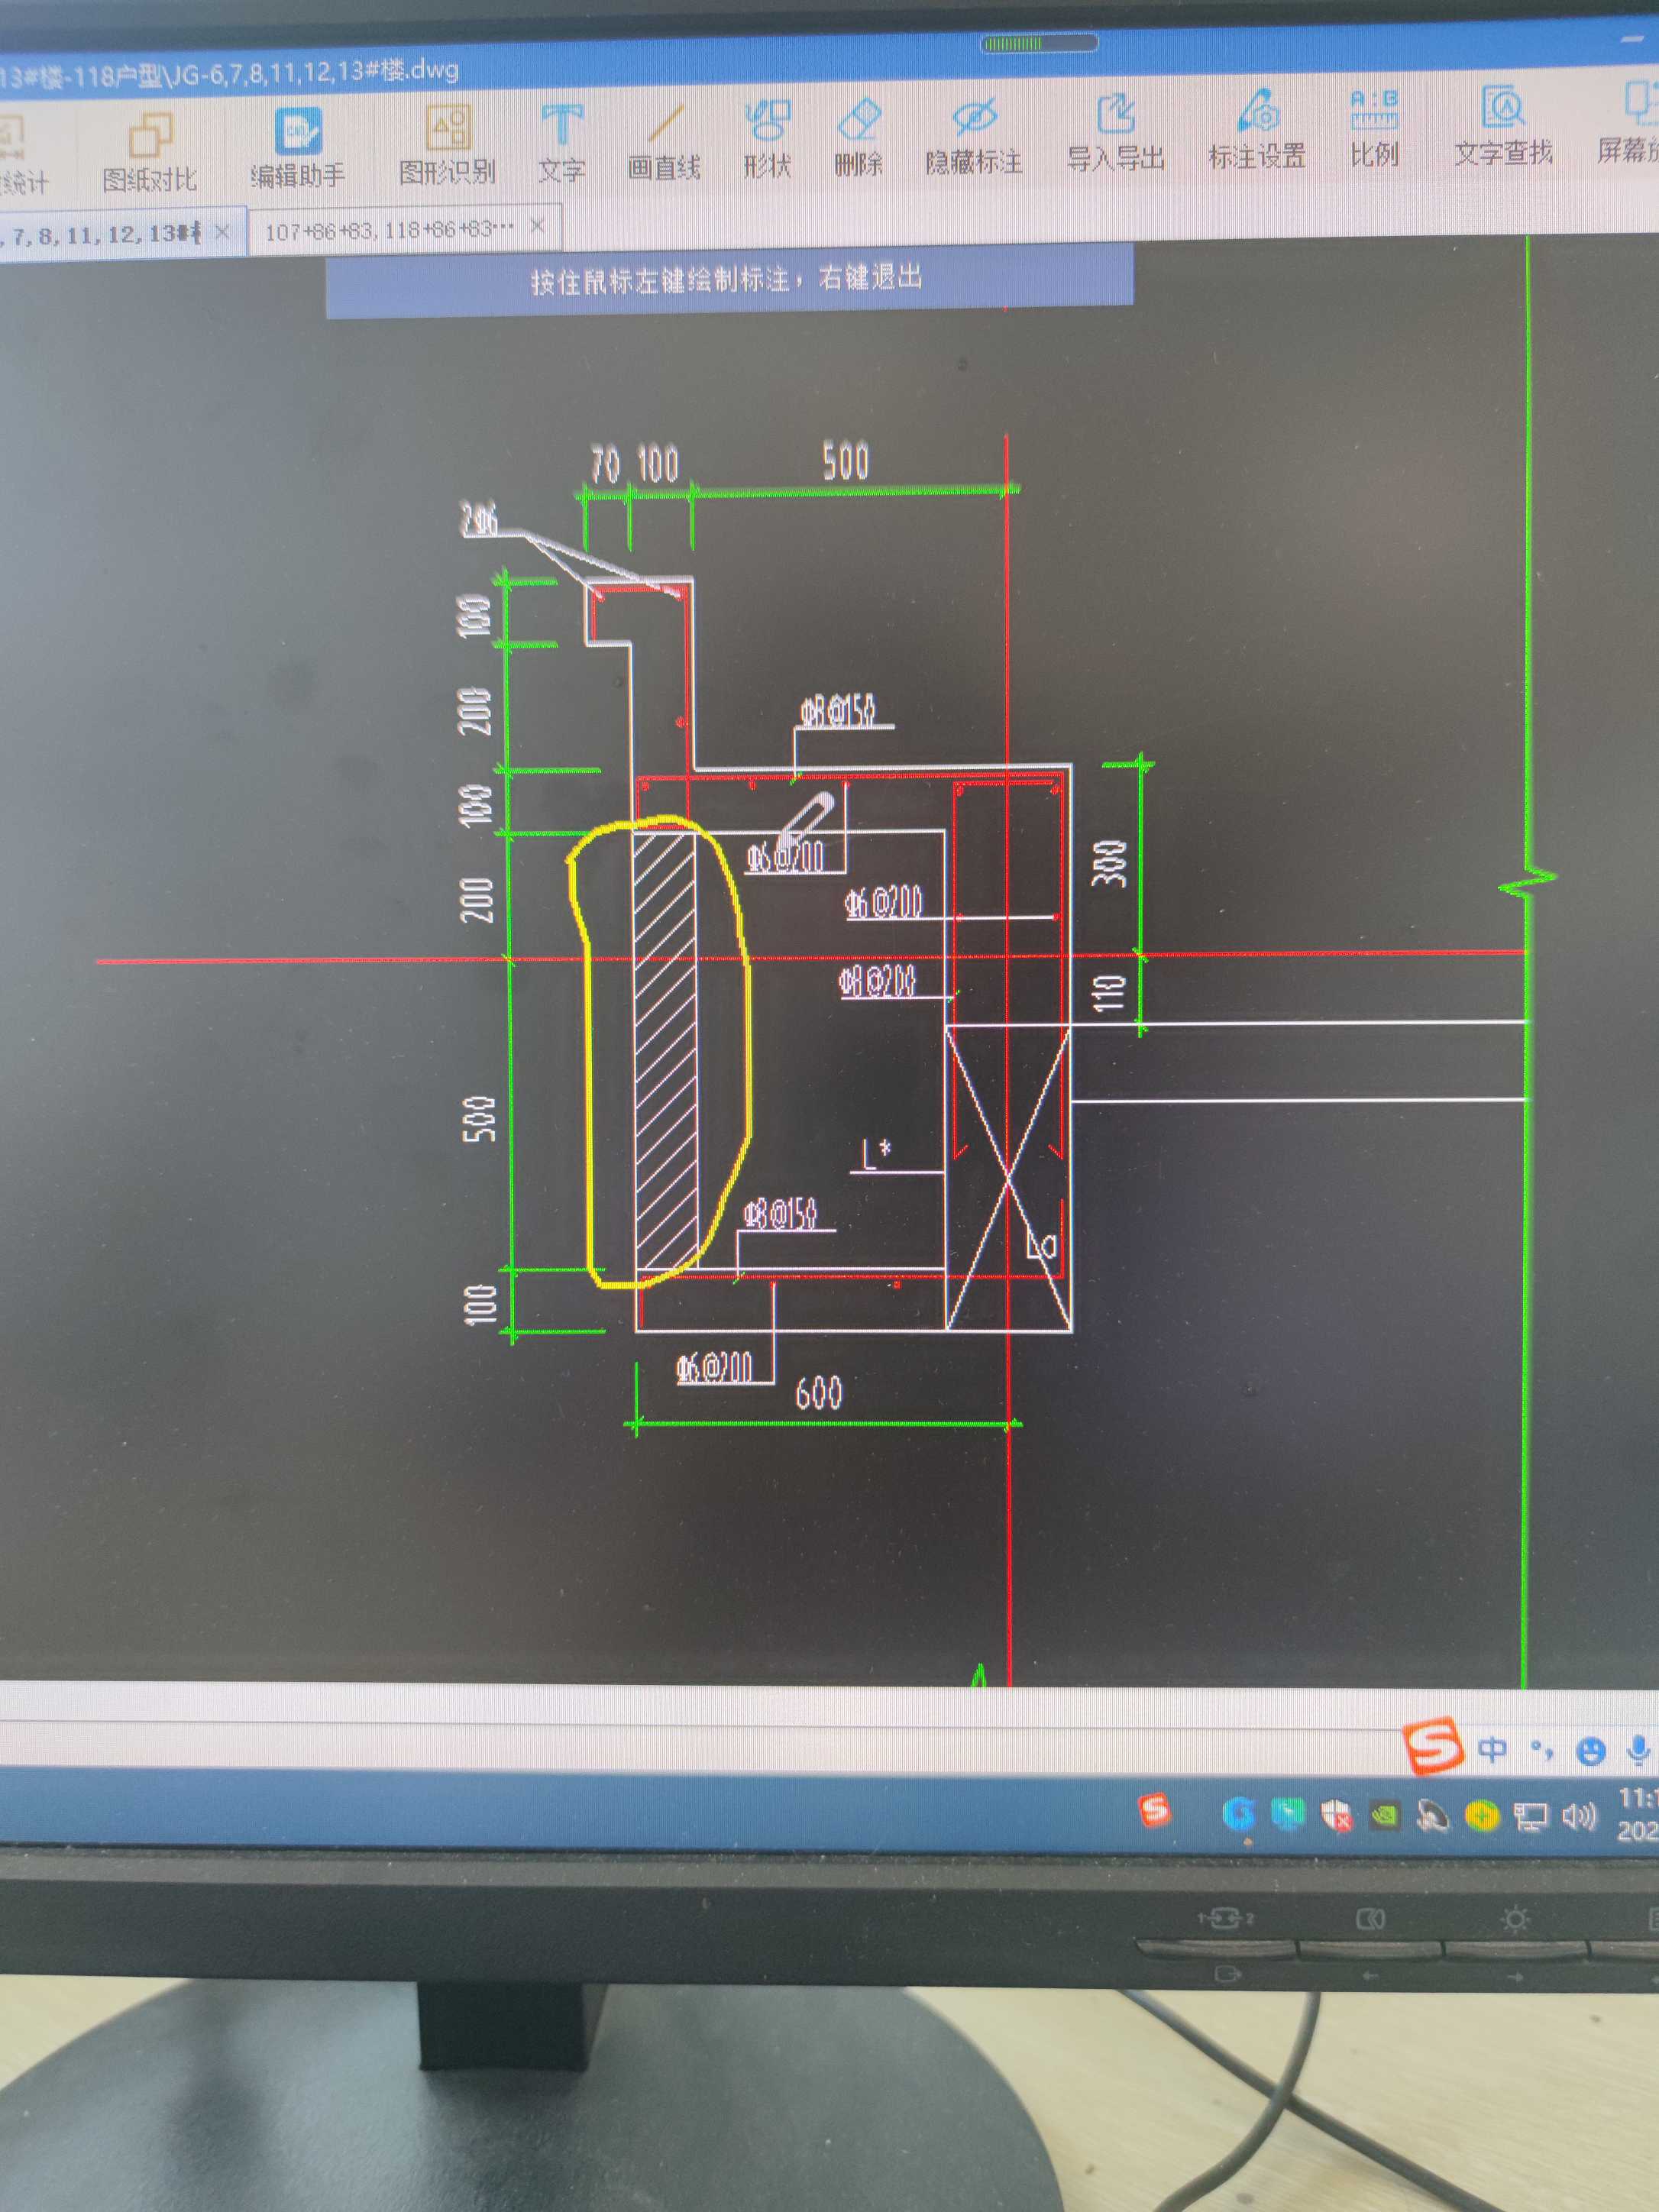Click the 500 dimension along the top
Viewport: 1659px width, 2212px height.
click(x=845, y=461)
